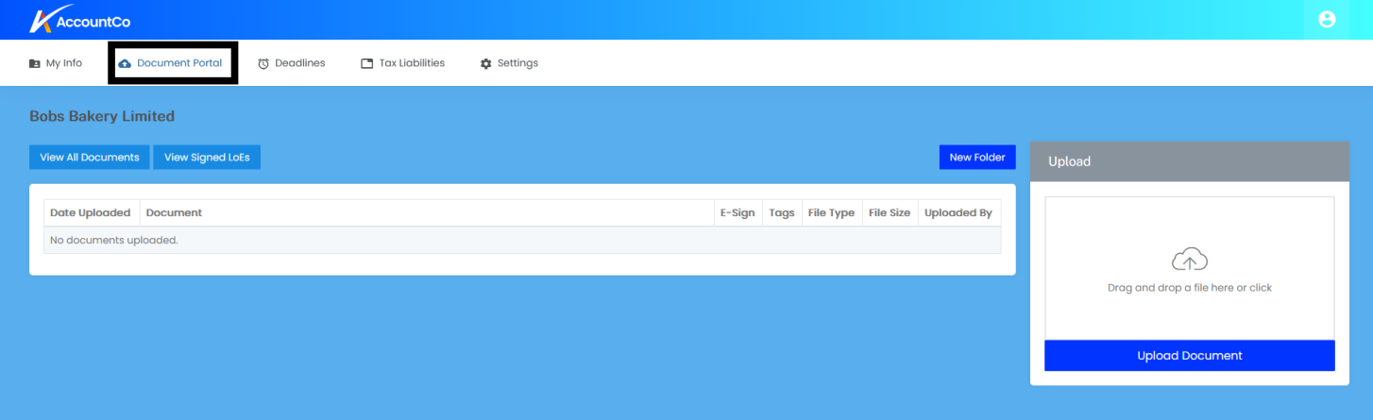Click the Upload Document button
This screenshot has height=420, width=1373.
(x=1190, y=356)
